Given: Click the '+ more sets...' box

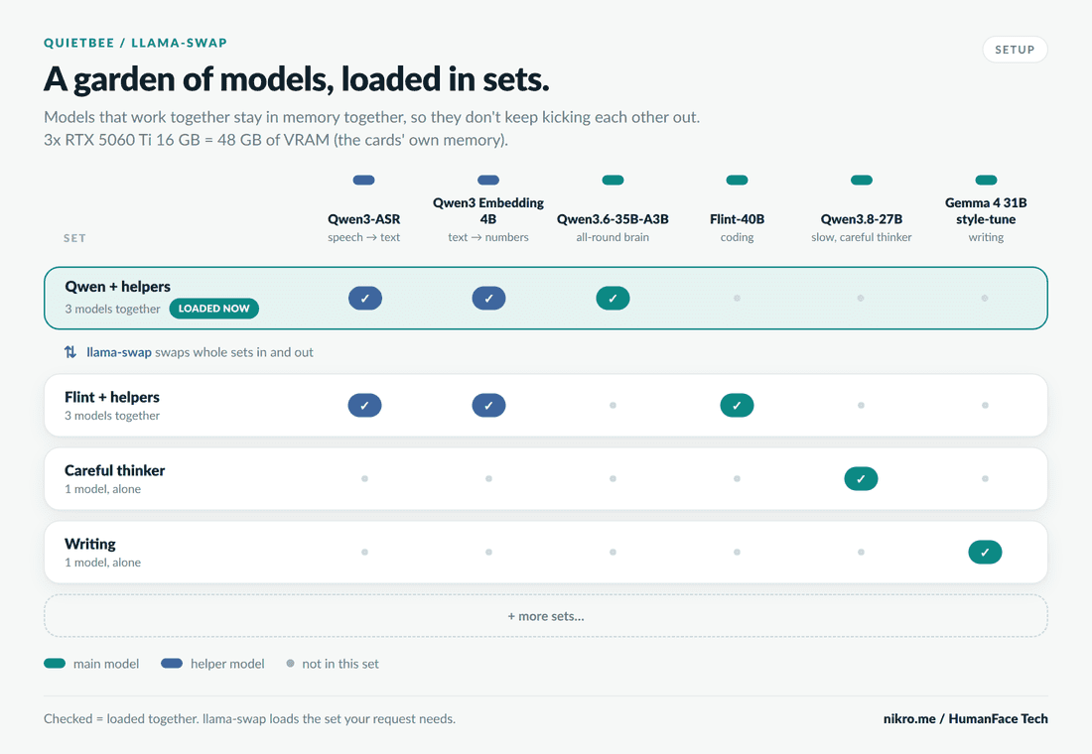Looking at the screenshot, I should [545, 616].
